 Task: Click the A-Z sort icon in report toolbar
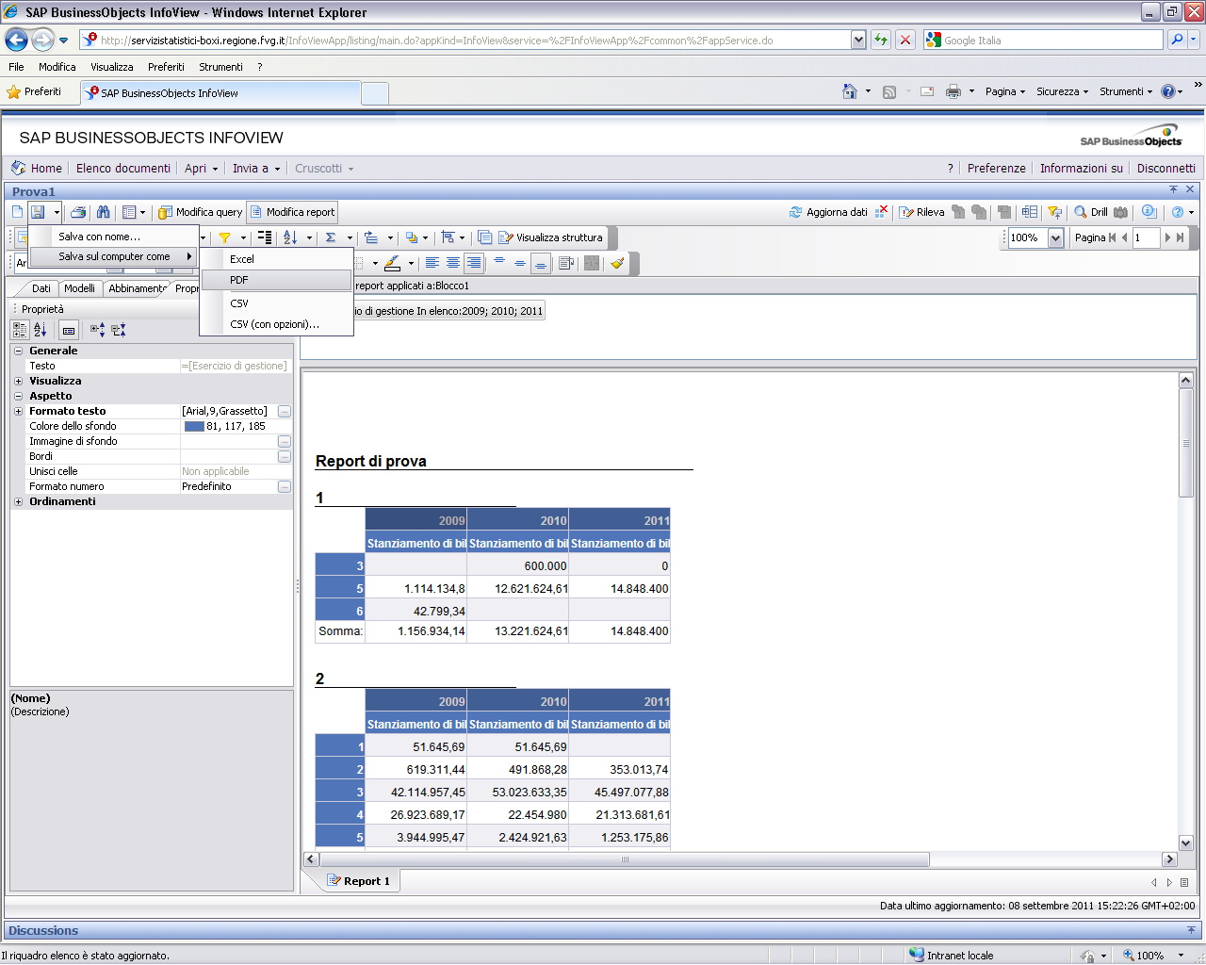[x=290, y=237]
